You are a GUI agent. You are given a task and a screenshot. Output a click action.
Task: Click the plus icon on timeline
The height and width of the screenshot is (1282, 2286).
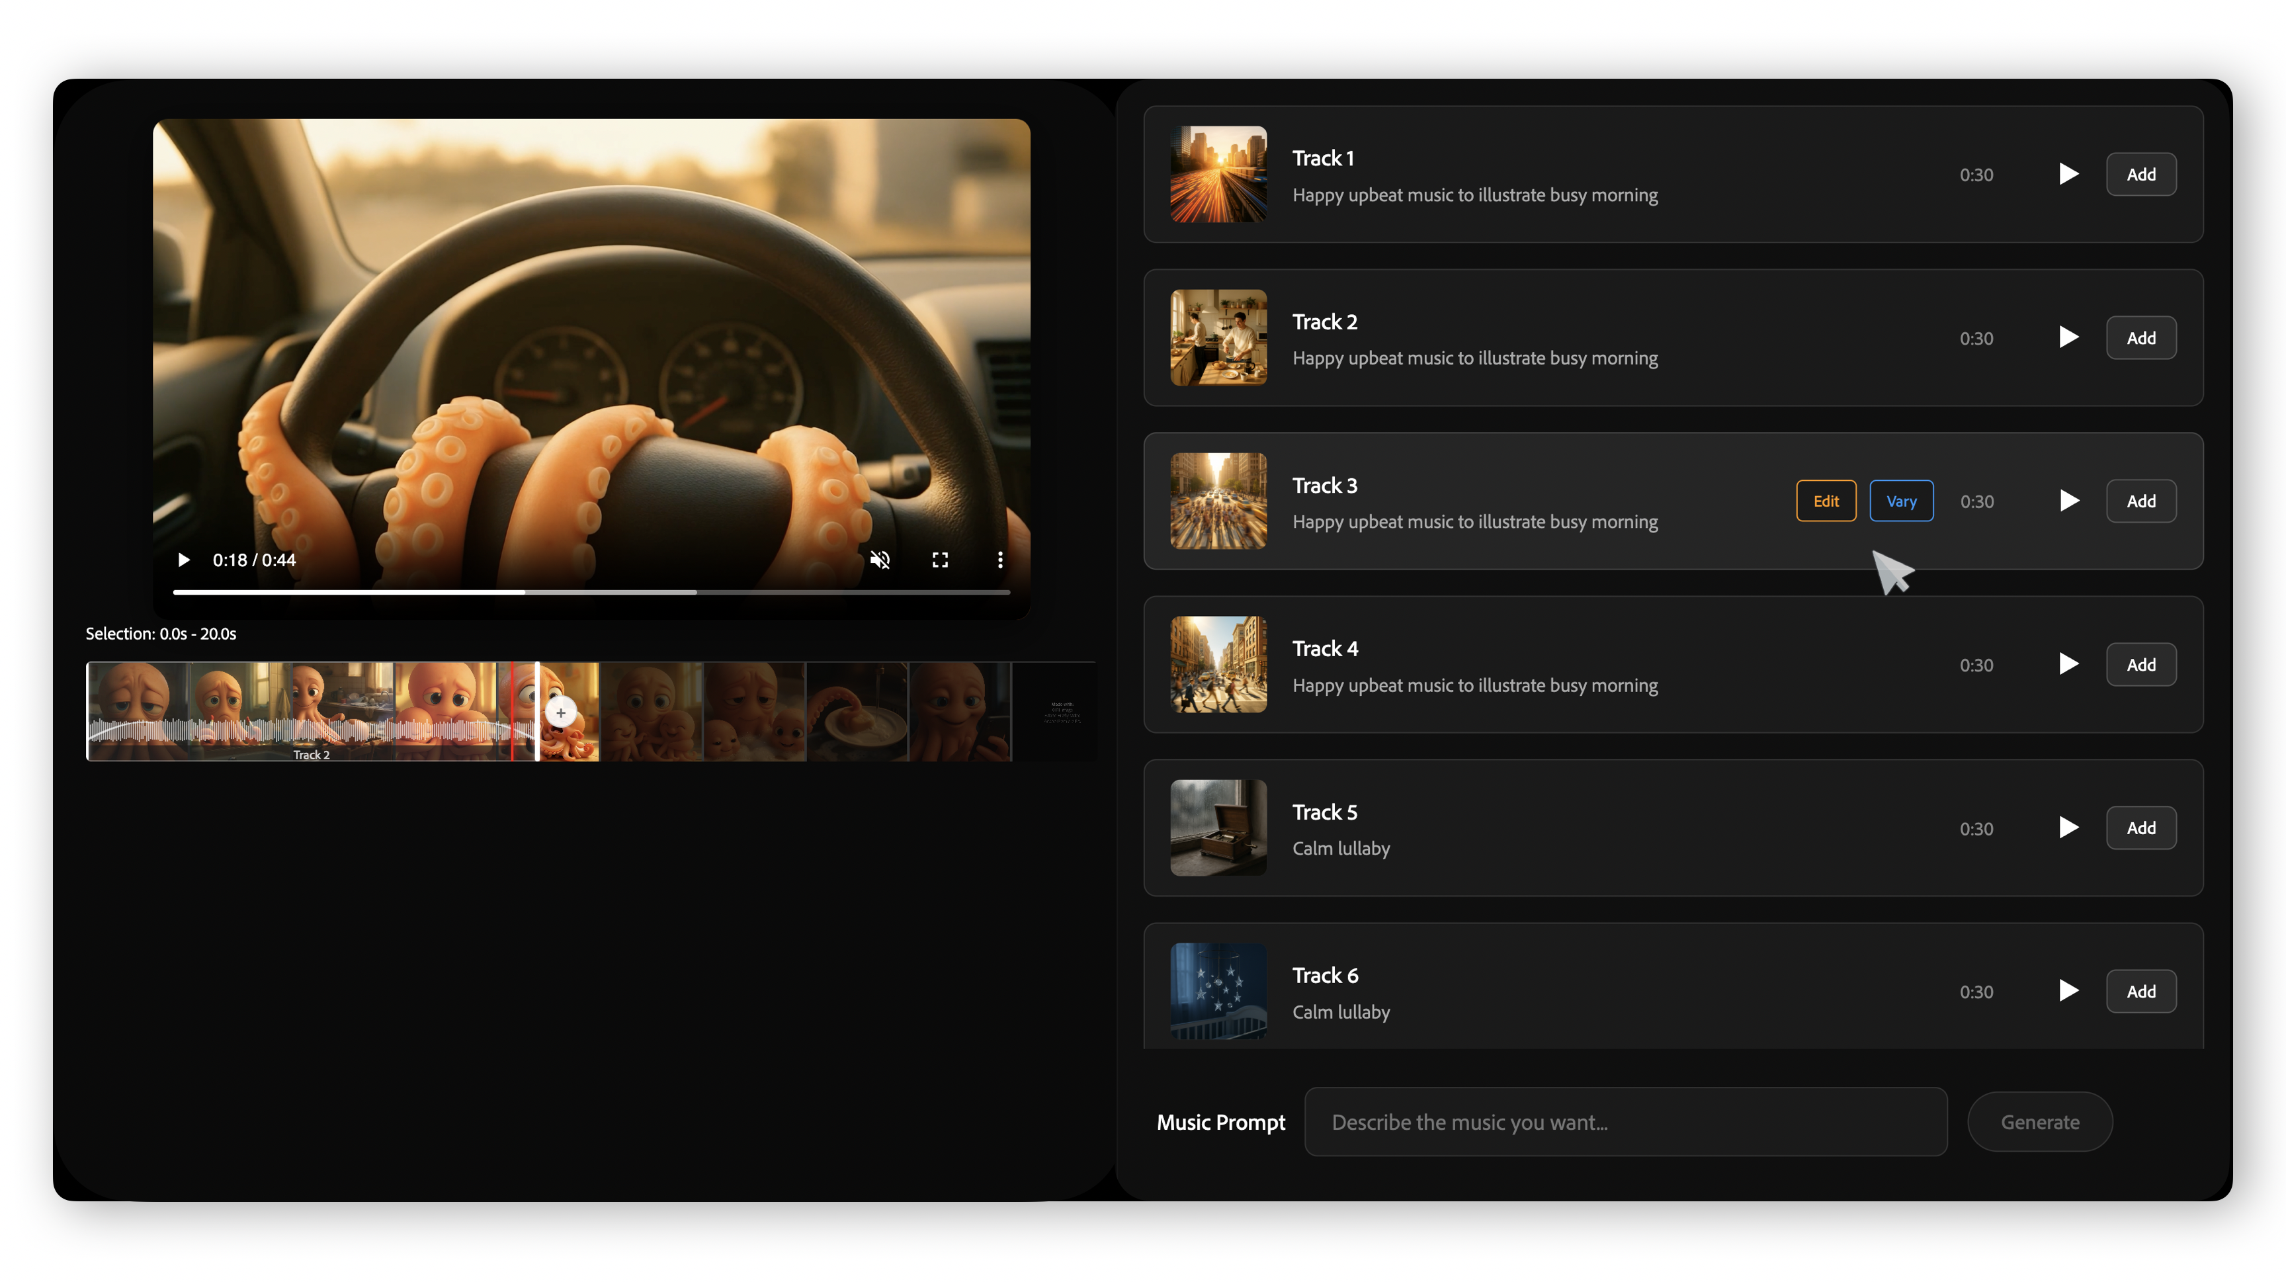point(561,712)
